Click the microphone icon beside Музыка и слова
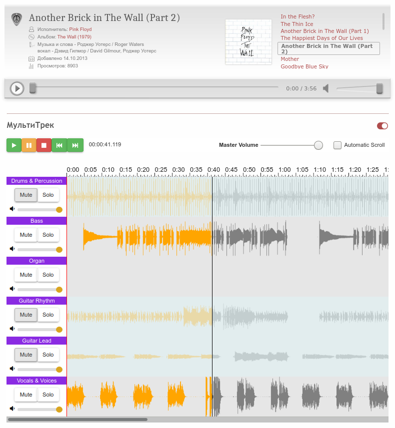Image resolution: width=395 pixels, height=428 pixels. coord(31,44)
